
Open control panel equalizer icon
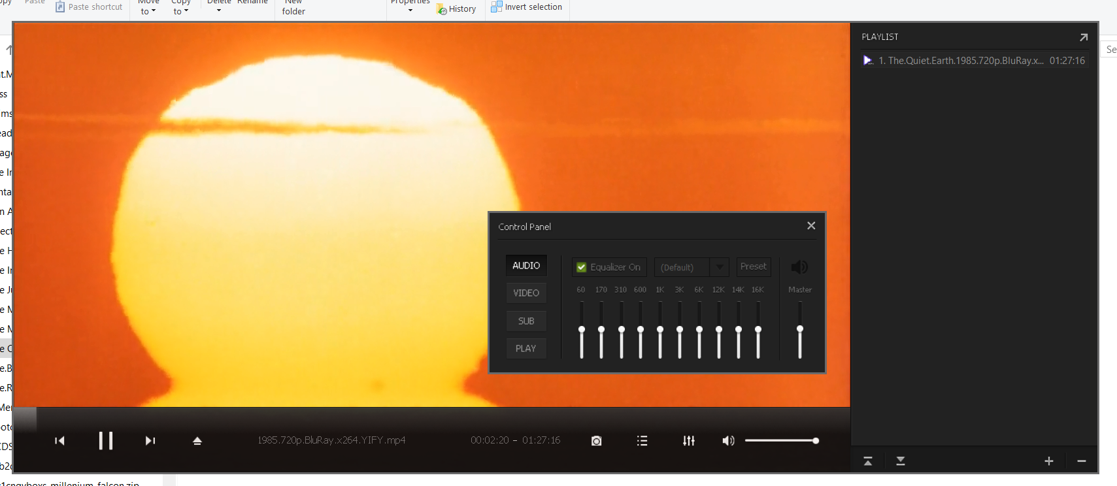[689, 441]
